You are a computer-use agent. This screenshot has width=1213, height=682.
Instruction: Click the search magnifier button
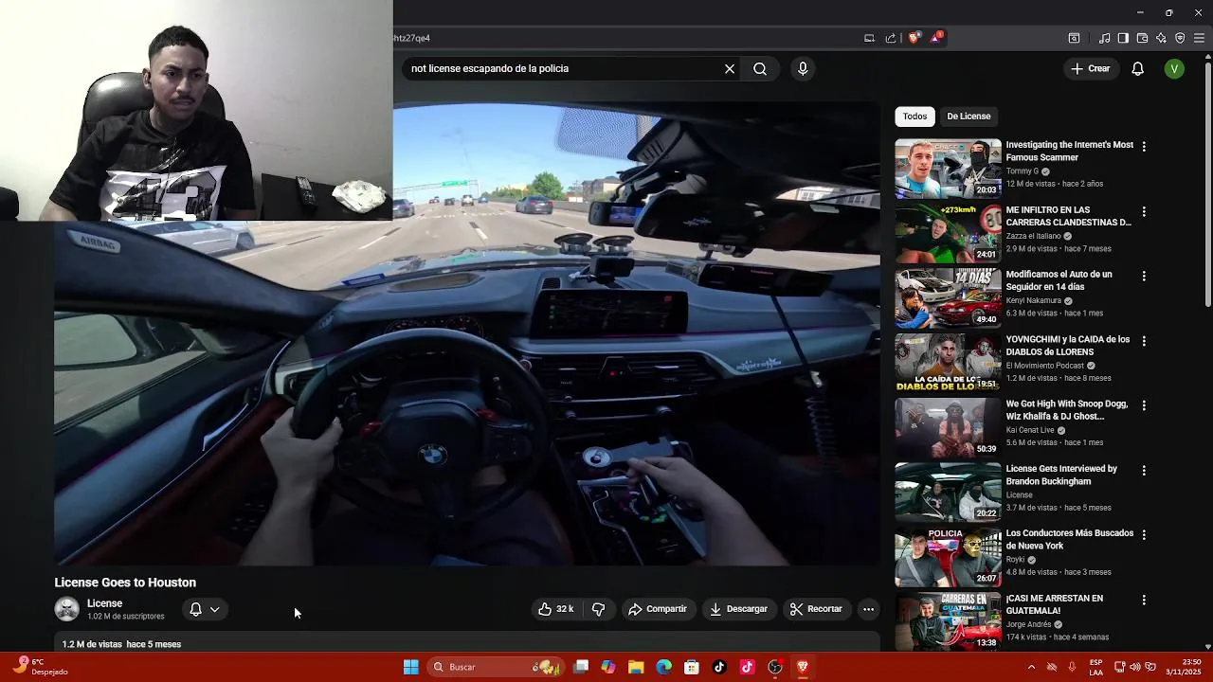pos(760,68)
